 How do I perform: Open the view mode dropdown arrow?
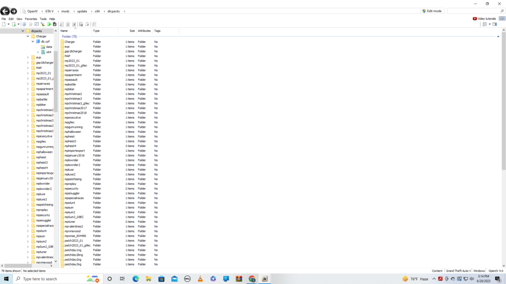489,24
